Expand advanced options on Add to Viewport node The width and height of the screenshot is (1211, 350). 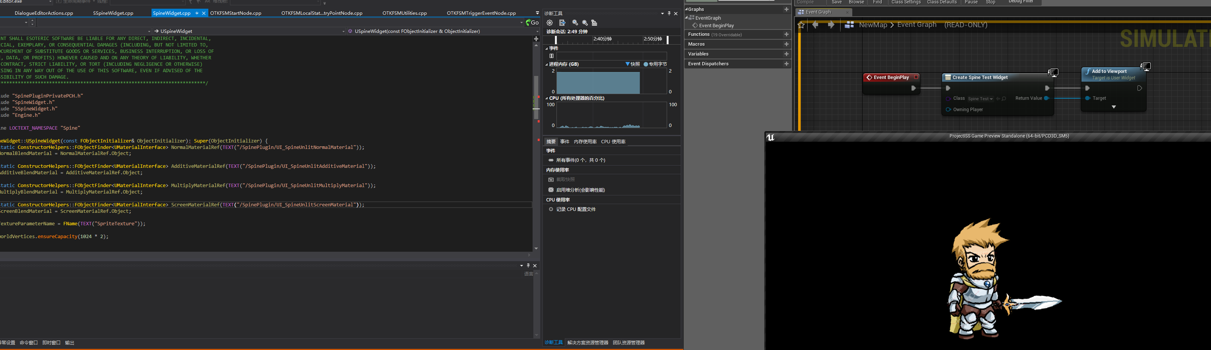(1113, 107)
